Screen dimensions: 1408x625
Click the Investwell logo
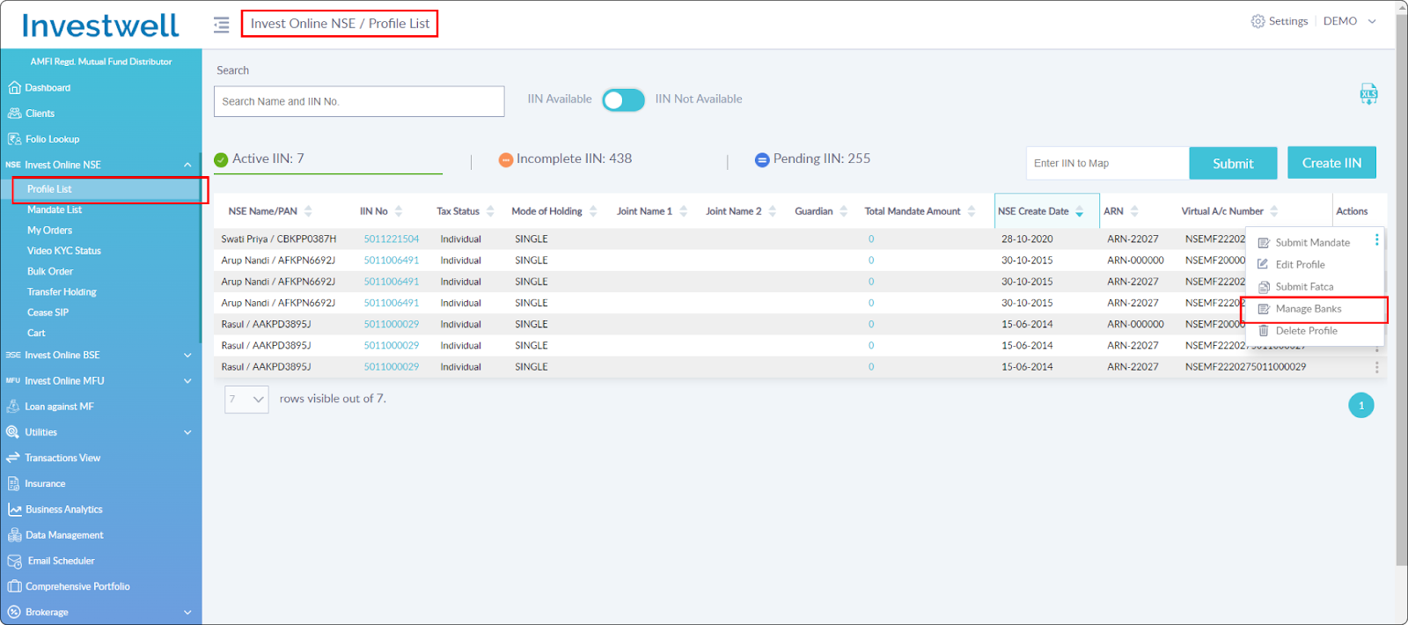pyautogui.click(x=100, y=26)
